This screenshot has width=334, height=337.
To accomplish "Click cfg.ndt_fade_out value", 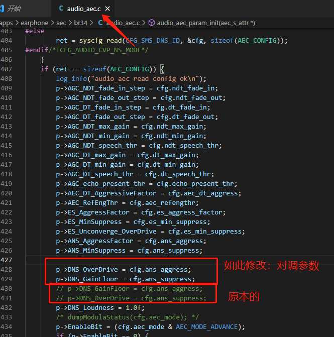I will pos(191,98).
